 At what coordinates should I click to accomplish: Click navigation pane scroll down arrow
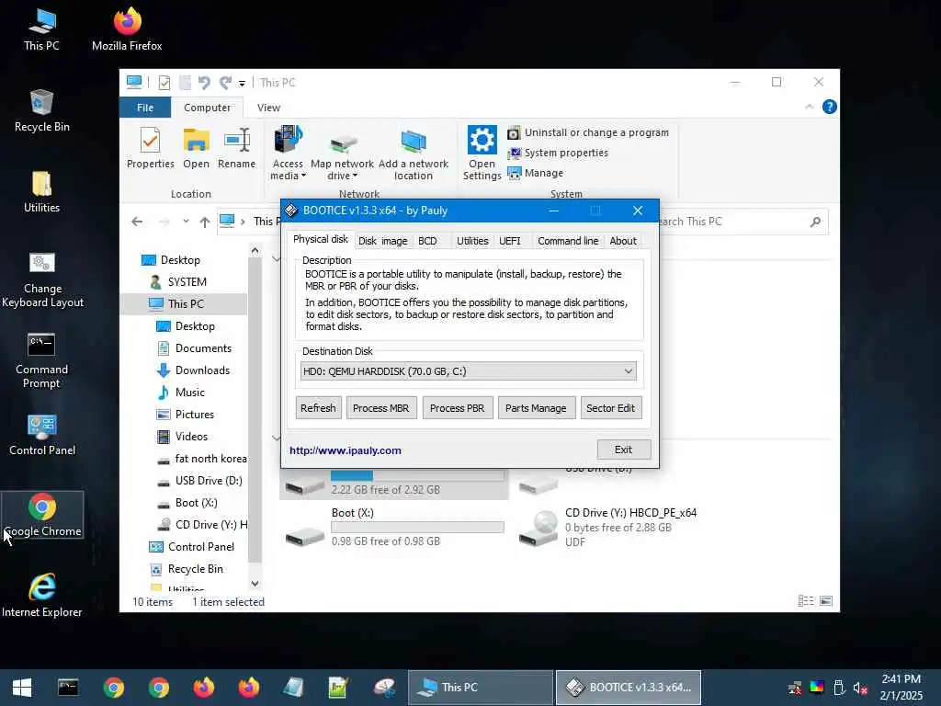click(255, 584)
